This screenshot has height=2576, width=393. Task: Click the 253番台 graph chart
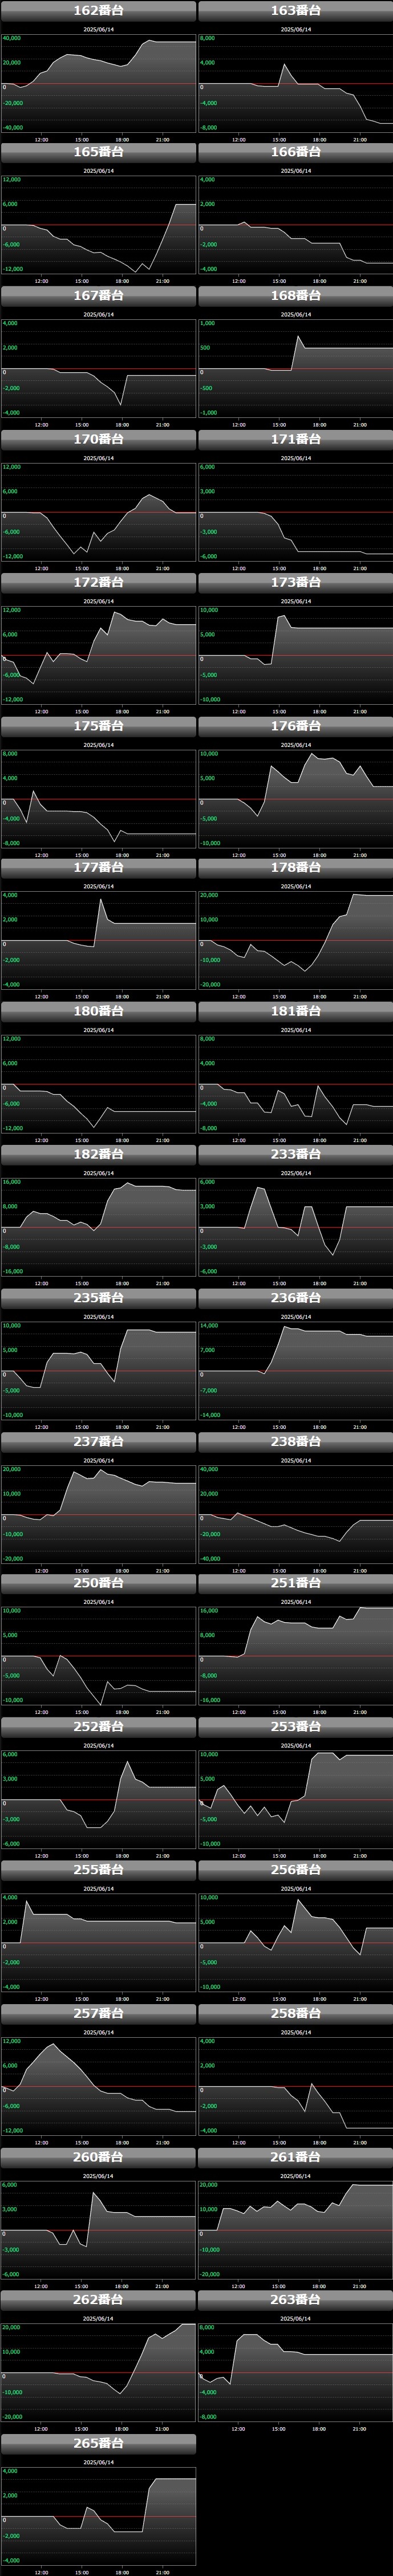[x=295, y=1799]
